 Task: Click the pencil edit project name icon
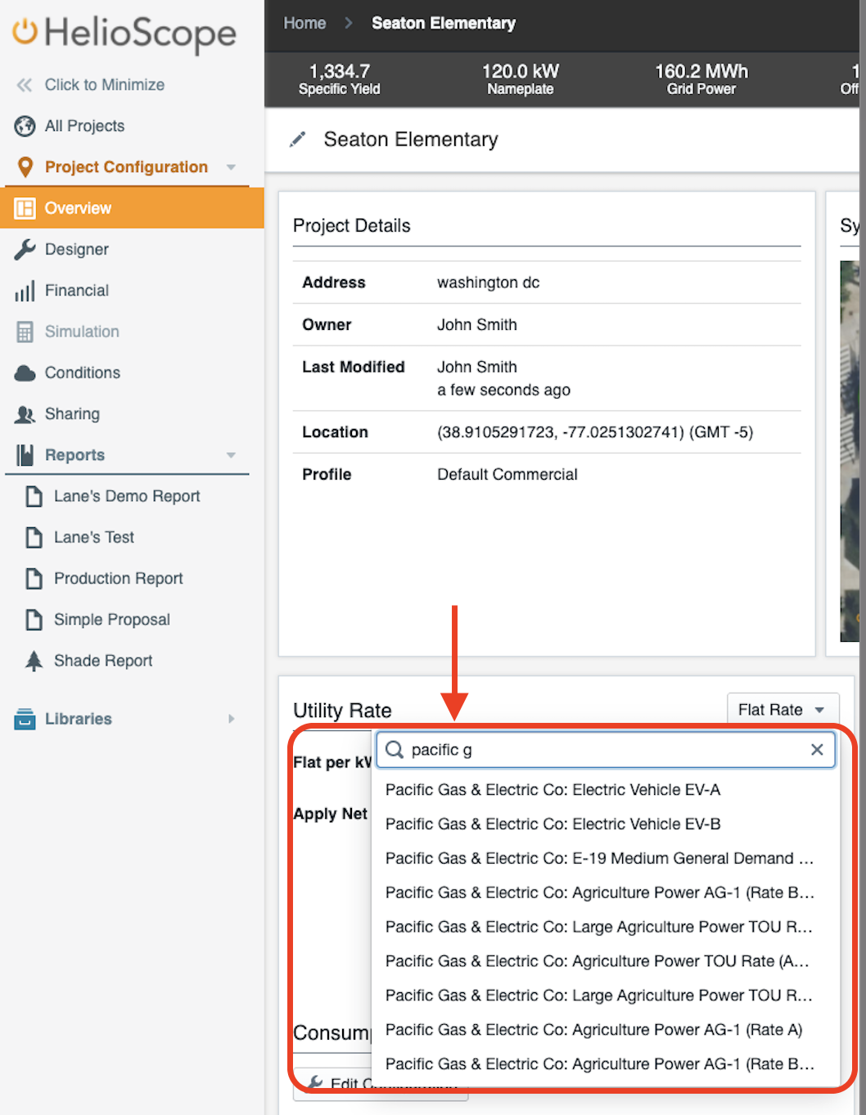pyautogui.click(x=298, y=140)
